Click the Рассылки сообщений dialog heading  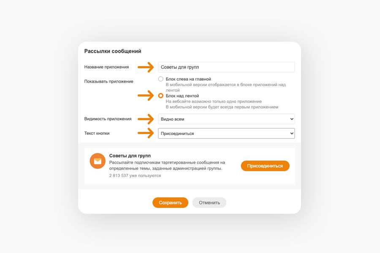[x=113, y=51]
